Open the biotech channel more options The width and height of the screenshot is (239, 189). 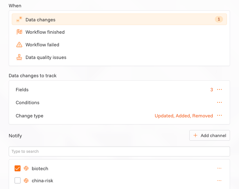coord(219,168)
